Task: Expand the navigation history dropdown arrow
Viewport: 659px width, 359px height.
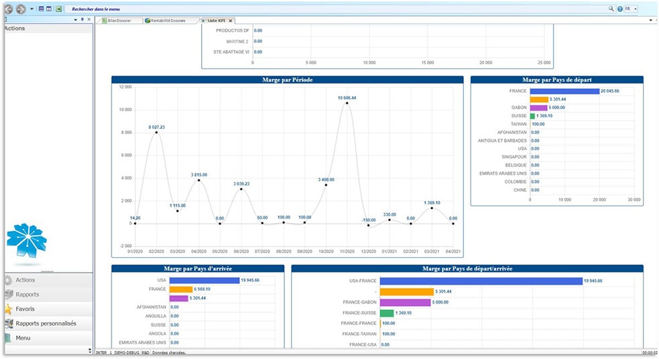Action: coord(32,9)
